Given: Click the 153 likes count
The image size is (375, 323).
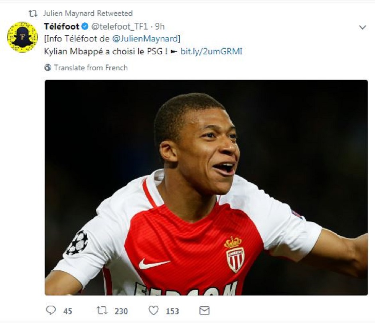Looking at the screenshot, I should (x=172, y=311).
